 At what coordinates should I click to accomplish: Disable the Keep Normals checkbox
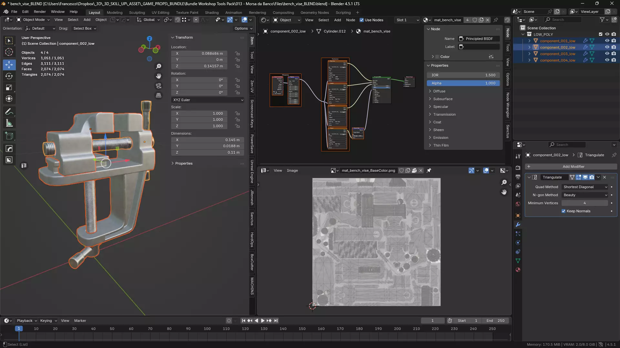pyautogui.click(x=563, y=211)
